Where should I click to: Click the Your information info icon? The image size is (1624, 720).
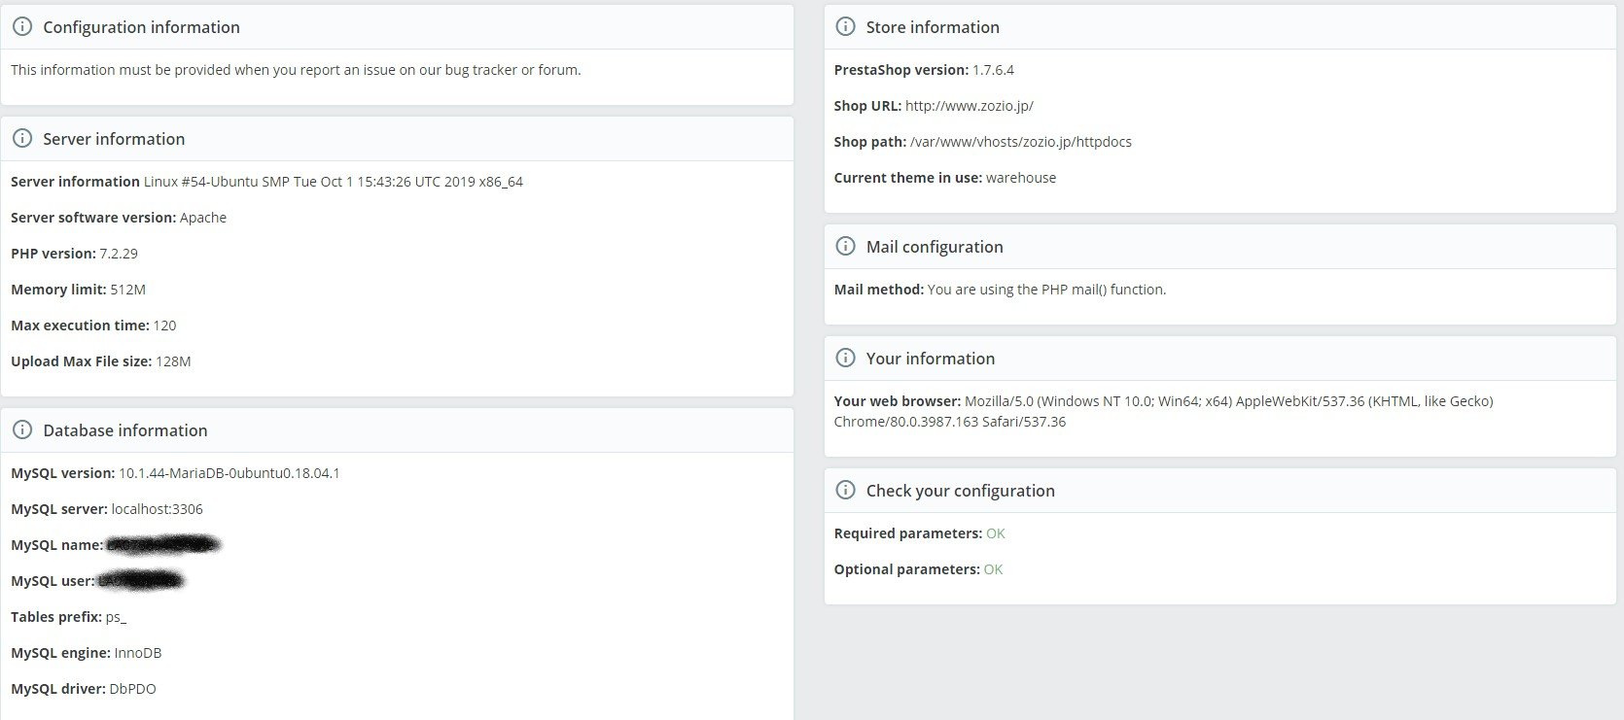coord(846,359)
